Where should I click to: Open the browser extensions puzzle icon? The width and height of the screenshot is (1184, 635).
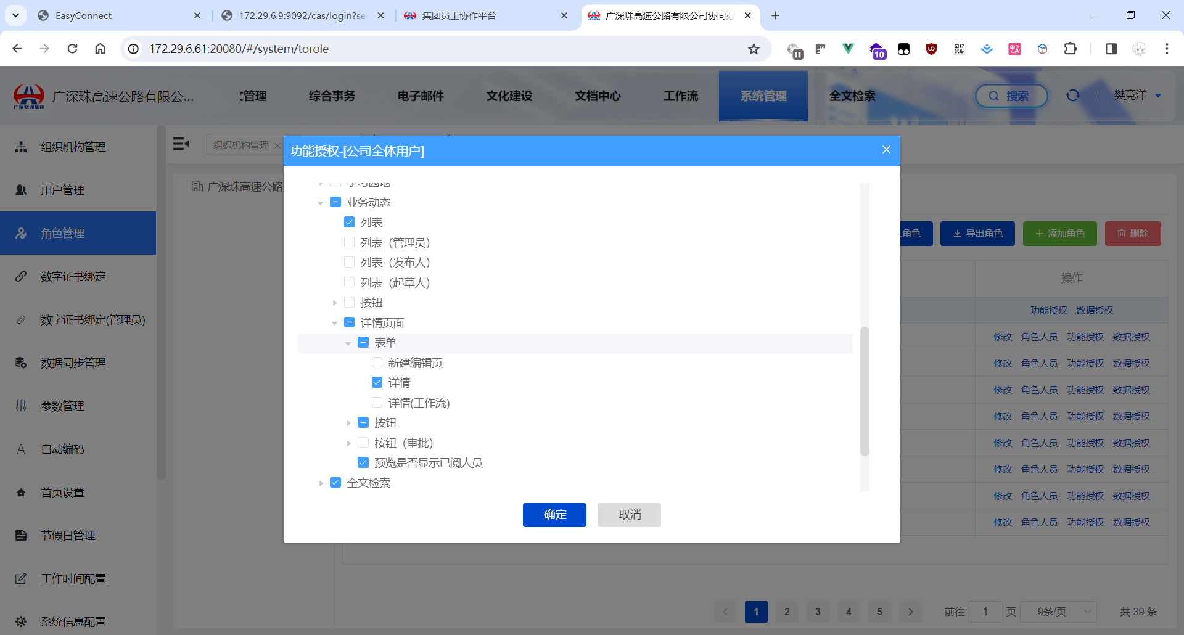pyautogui.click(x=1071, y=49)
